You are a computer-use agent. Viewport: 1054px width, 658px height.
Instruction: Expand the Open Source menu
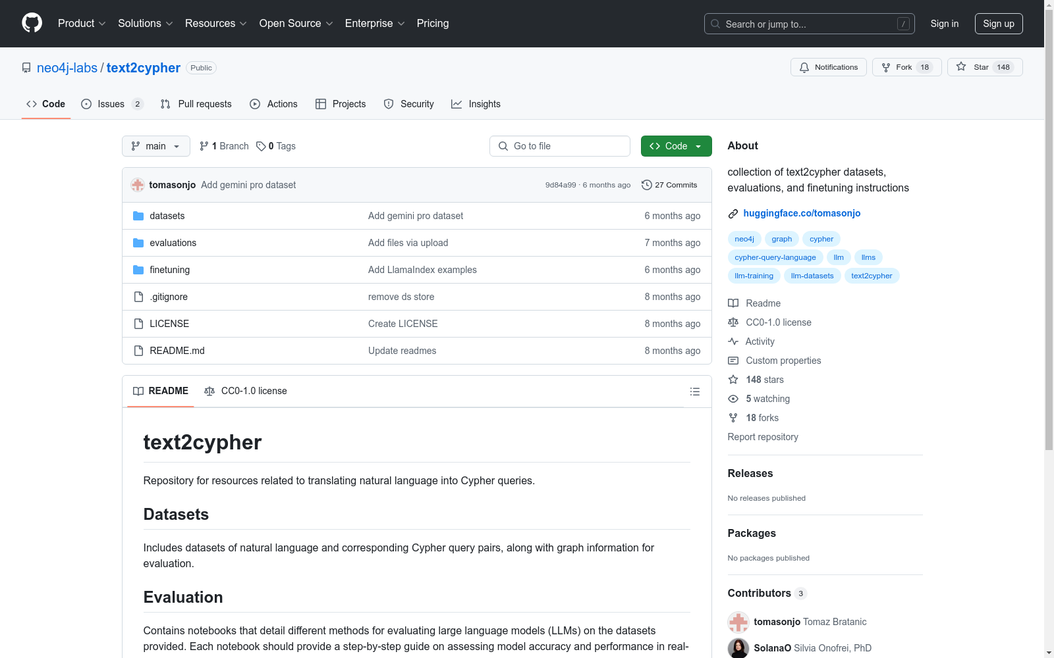tap(296, 23)
